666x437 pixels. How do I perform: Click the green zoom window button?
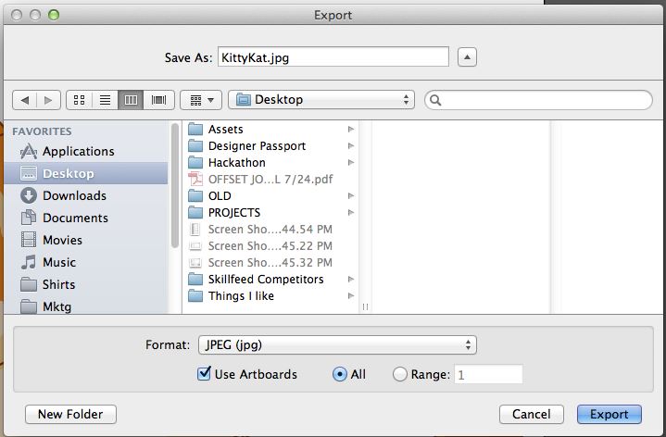(54, 15)
